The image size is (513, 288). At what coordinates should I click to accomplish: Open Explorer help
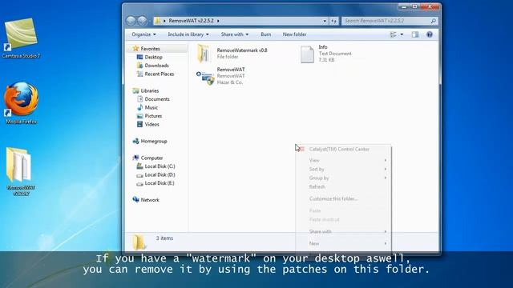[x=430, y=34]
